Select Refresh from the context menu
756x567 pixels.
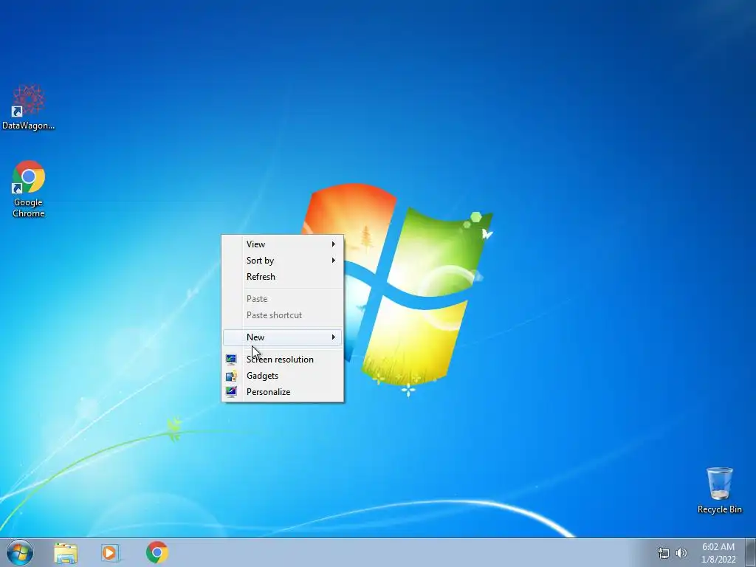(283, 277)
